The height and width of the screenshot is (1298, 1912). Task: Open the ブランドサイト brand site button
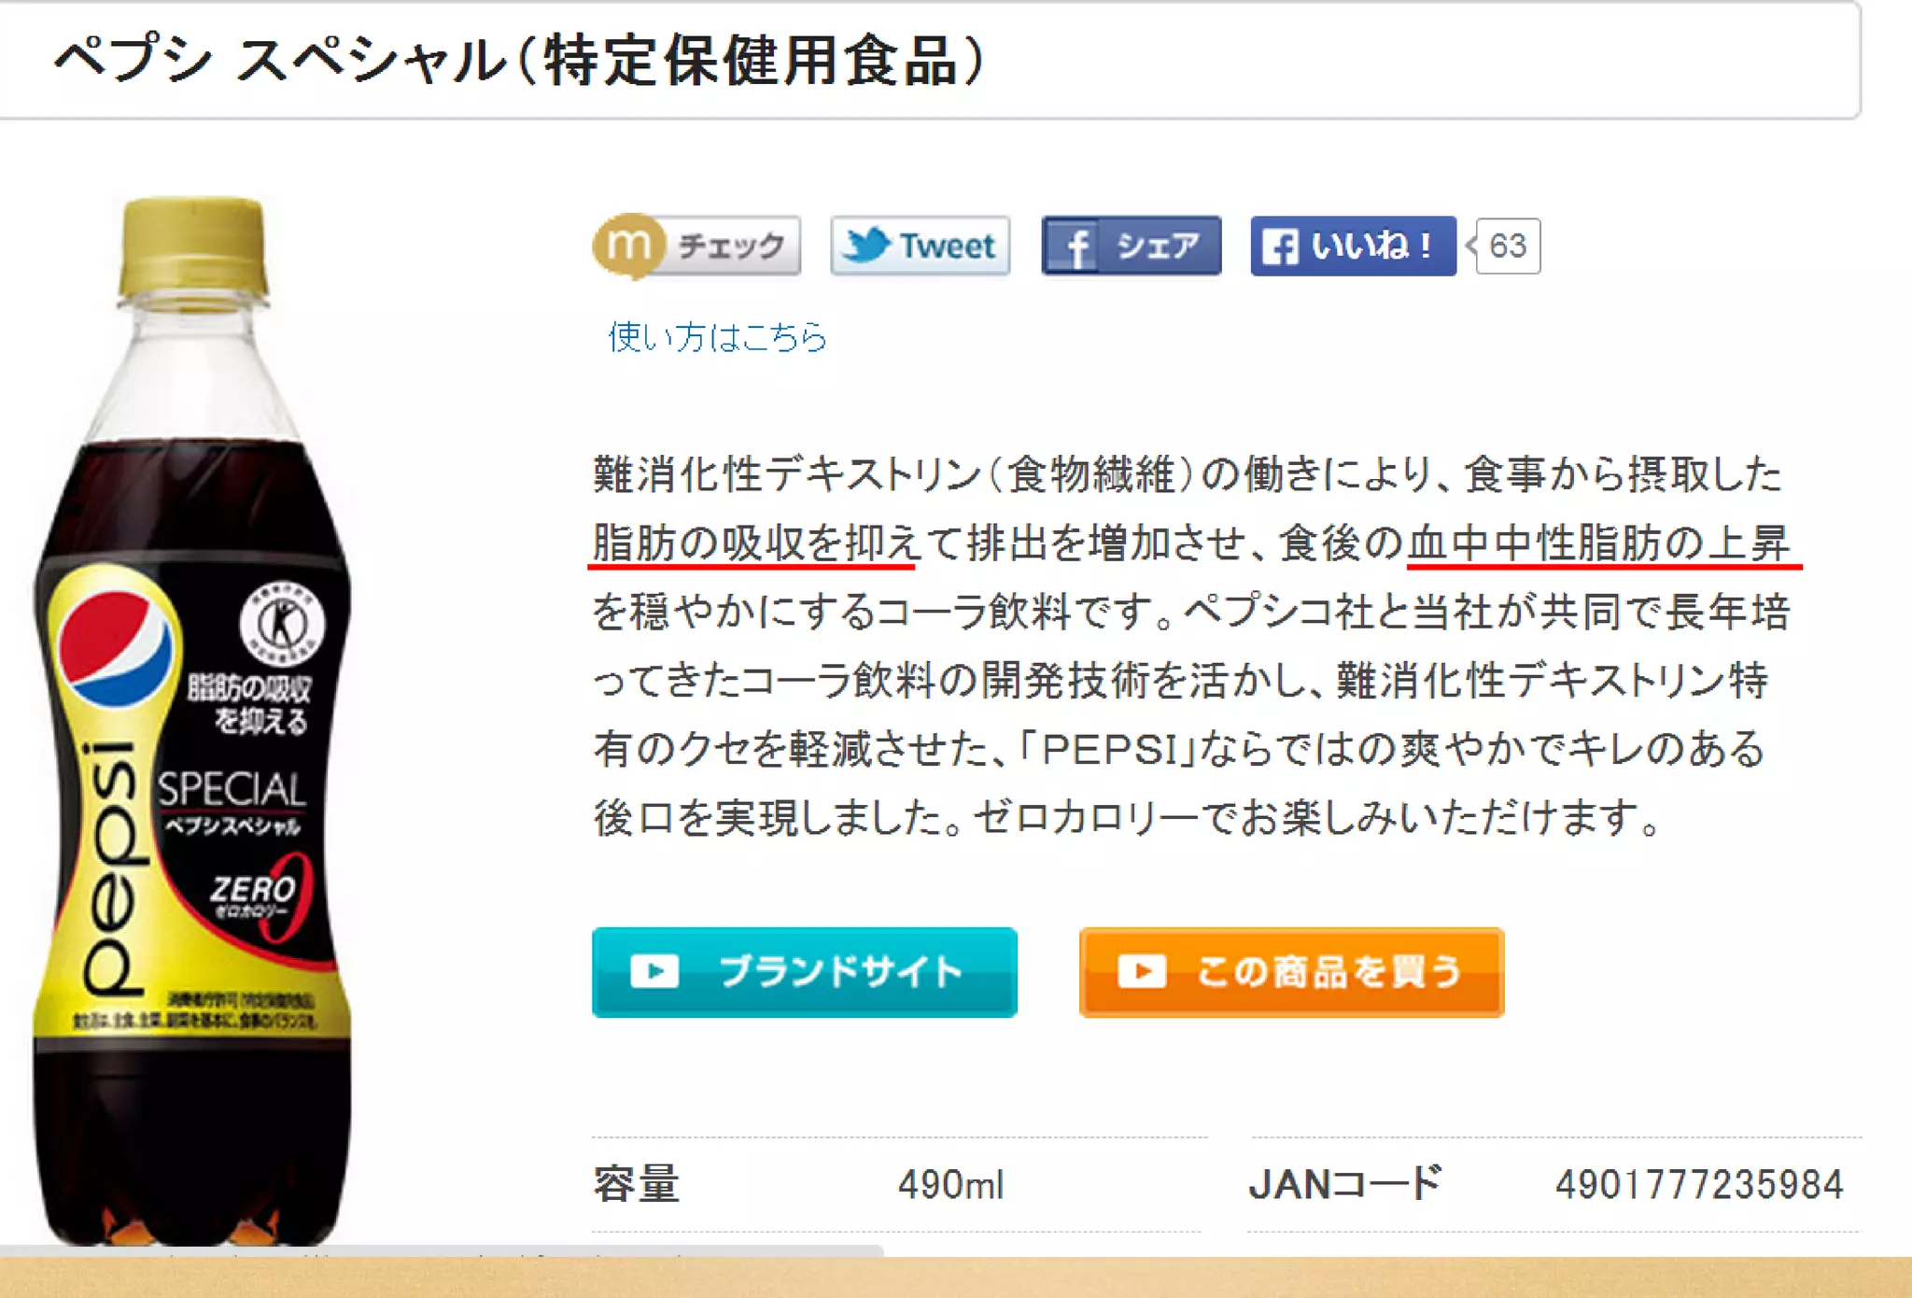click(x=804, y=972)
